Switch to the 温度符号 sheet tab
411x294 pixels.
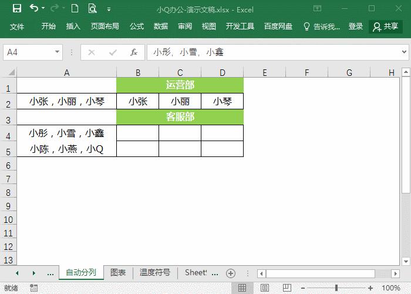(155, 272)
